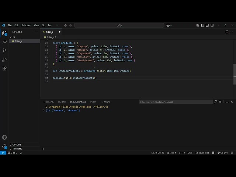Select the filter.js editor tab
Image resolution: width=236 pixels, height=177 pixels.
click(51, 32)
